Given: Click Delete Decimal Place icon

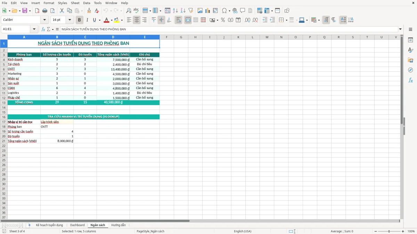Looking at the screenshot, I should tap(255, 20).
